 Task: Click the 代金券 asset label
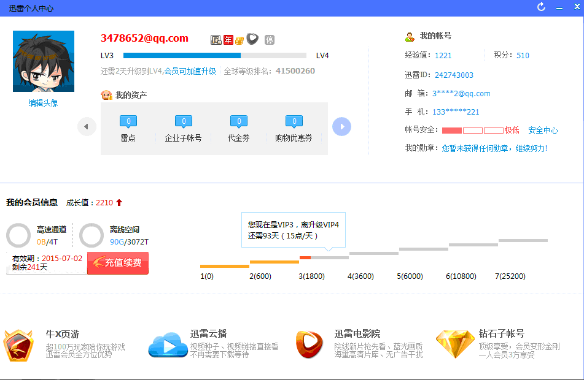coord(239,138)
